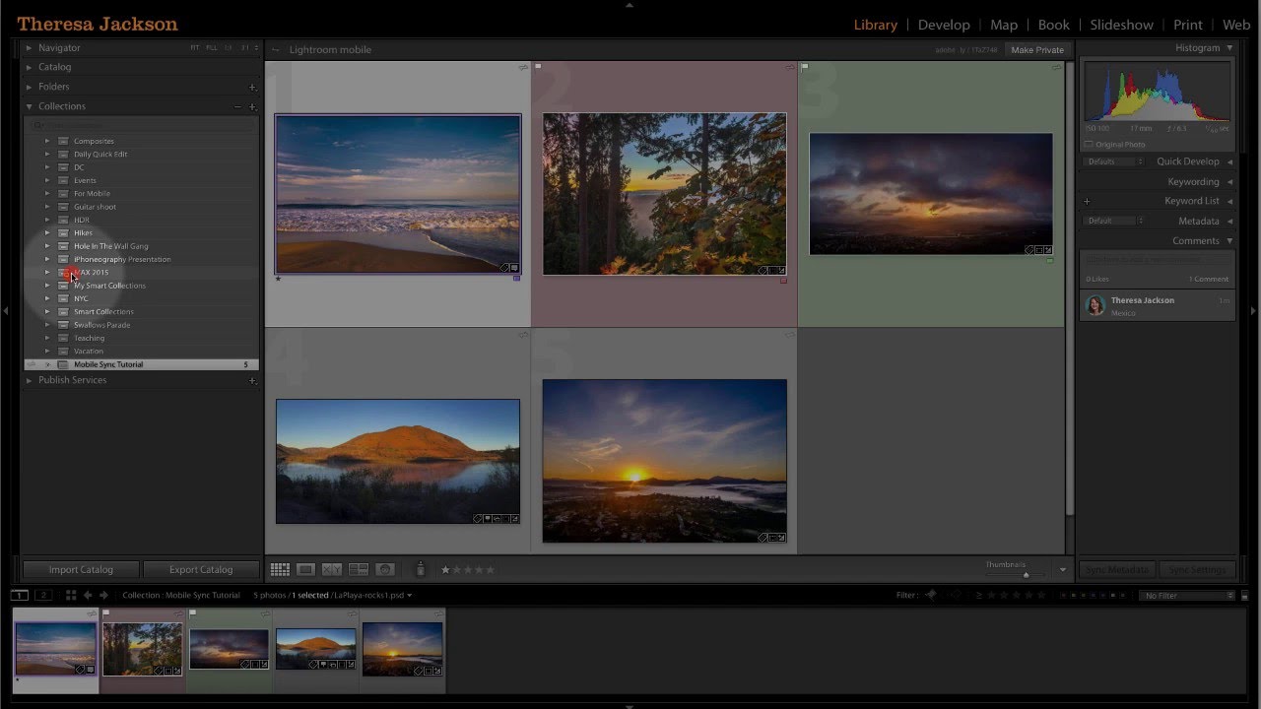This screenshot has width=1261, height=709.
Task: Open People view icon in toolbar
Action: pyautogui.click(x=385, y=569)
